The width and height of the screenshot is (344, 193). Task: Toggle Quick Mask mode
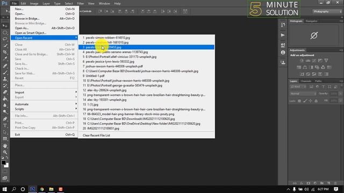point(5,172)
